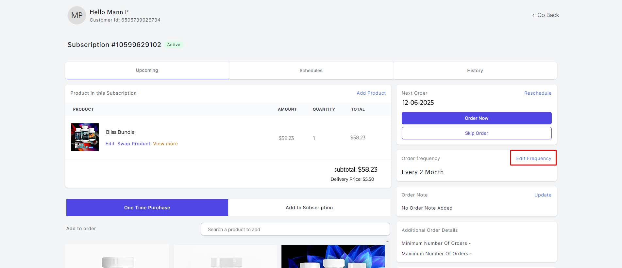Open the History tab
Image resolution: width=622 pixels, height=268 pixels.
tap(475, 71)
